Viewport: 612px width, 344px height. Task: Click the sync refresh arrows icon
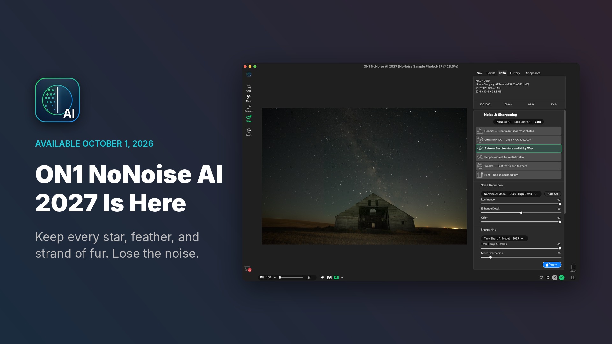(x=541, y=277)
